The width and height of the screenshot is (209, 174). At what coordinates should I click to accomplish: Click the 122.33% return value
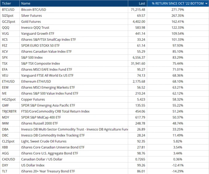pos(178,28)
